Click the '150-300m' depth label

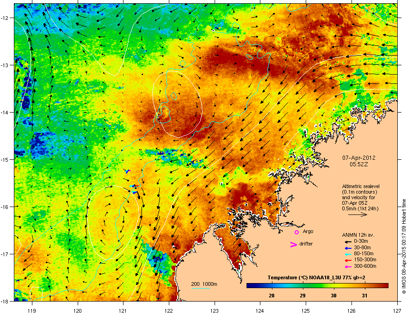click(x=365, y=259)
